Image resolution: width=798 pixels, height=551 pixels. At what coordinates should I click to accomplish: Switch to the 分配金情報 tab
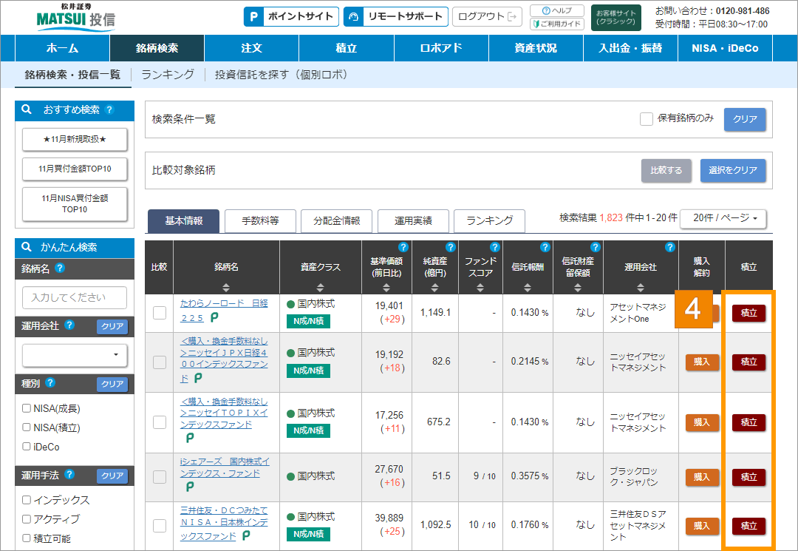click(336, 221)
